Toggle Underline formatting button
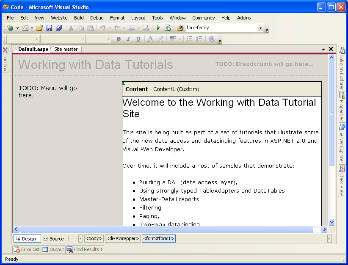 click(138, 39)
